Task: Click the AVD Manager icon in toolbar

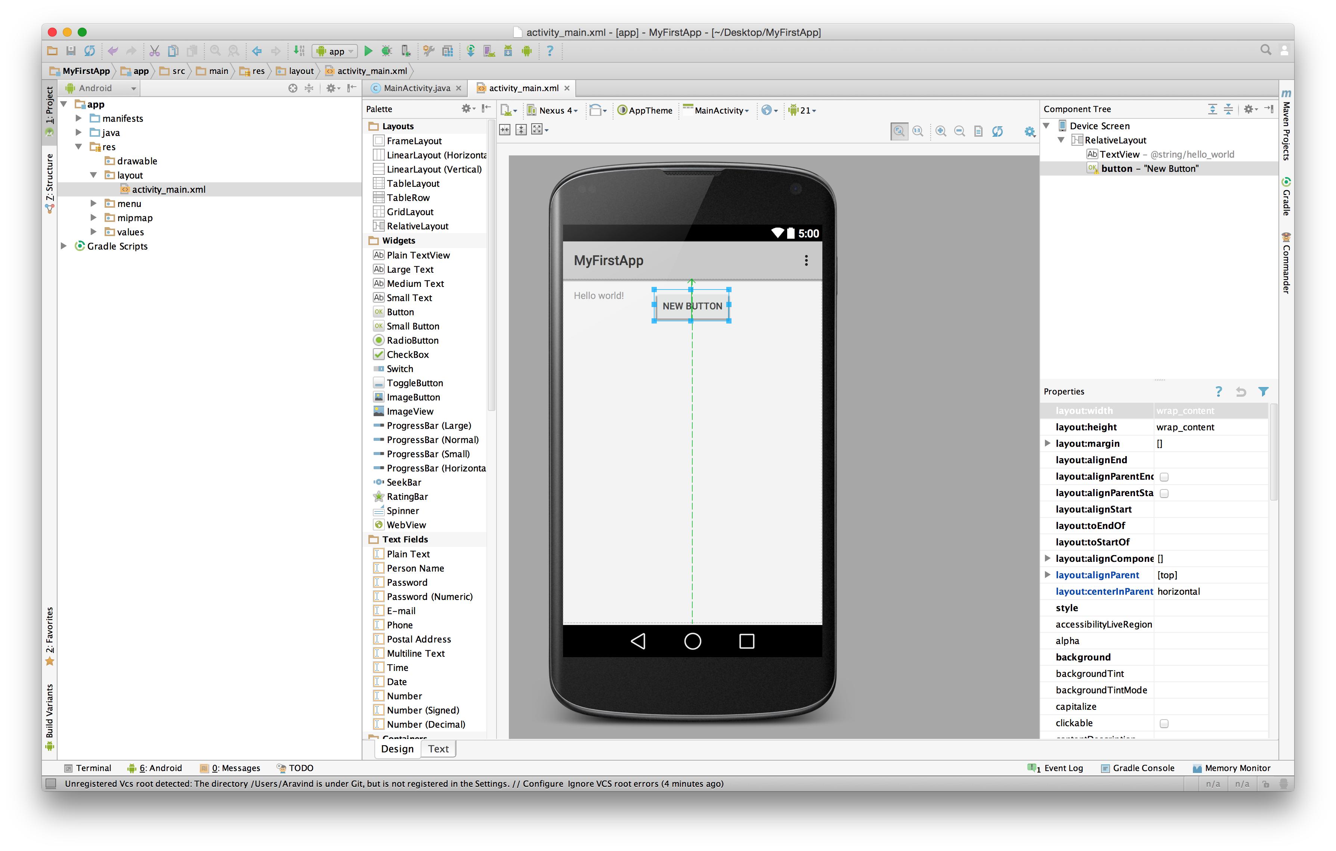Action: pyautogui.click(x=489, y=51)
